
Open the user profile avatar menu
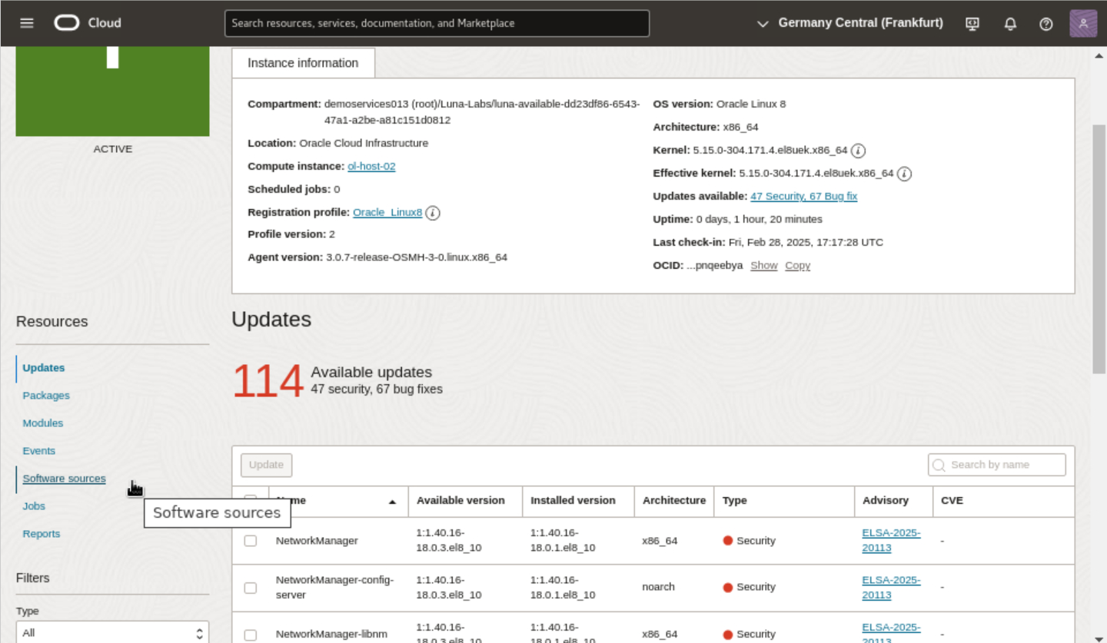click(1083, 23)
